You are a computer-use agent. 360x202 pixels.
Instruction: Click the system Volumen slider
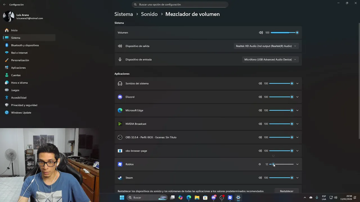pyautogui.click(x=285, y=33)
